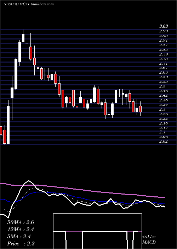Click the 2.06 price axis label
This screenshot has width=177, height=249.
pos(164,137)
